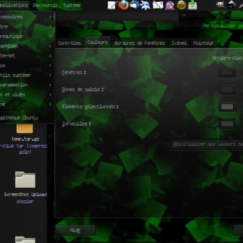Click the 'ScreenShot Upload' folder name

[x=26, y=194]
